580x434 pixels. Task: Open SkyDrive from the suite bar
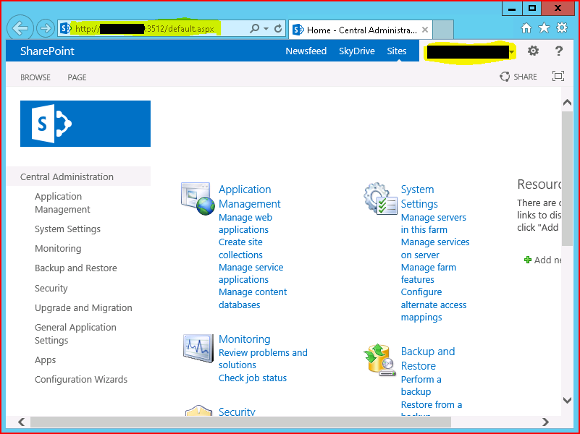click(356, 51)
